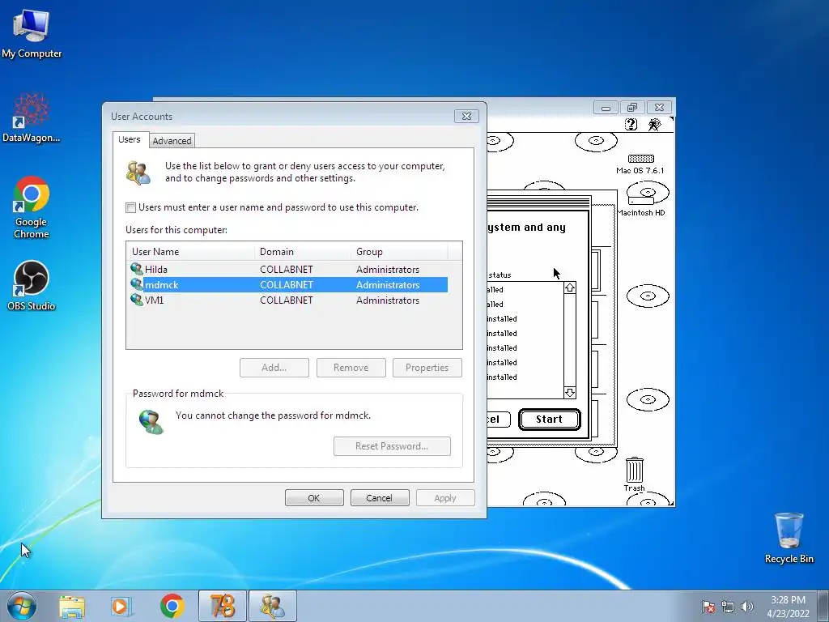Click the Action Center flag tray icon
Screen dimensions: 829x622
point(708,607)
